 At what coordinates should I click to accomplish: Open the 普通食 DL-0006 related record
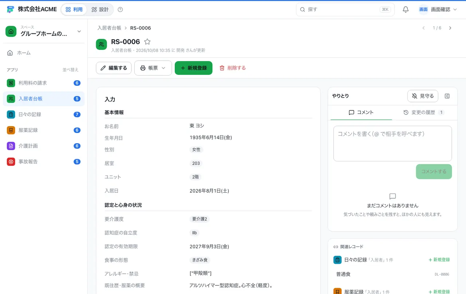(x=392, y=274)
